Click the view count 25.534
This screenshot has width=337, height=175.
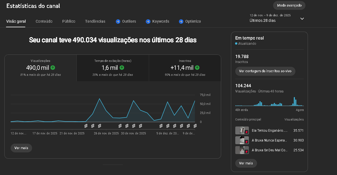298,150
